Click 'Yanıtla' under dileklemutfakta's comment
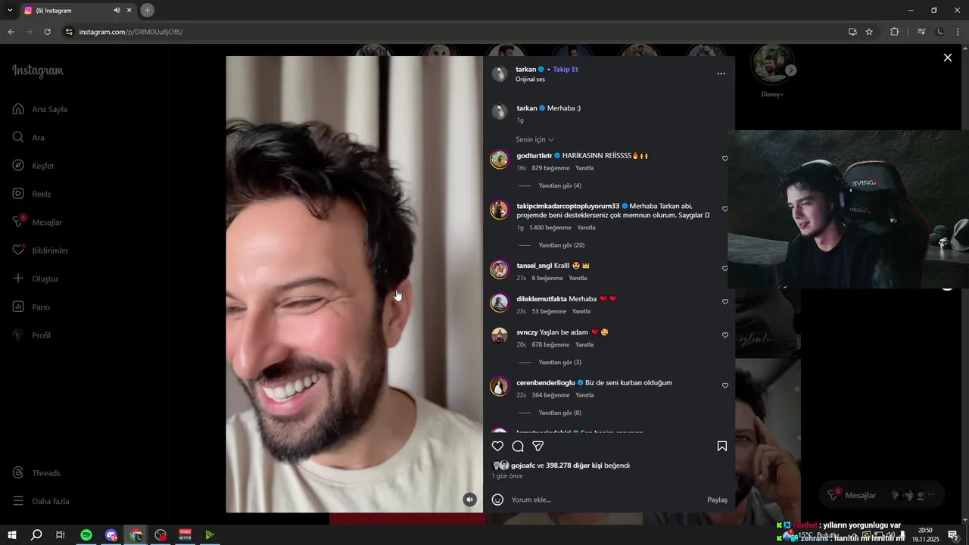Viewport: 969px width, 545px height. 581,311
